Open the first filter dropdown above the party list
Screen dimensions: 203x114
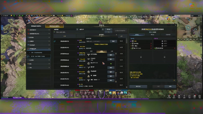pos(66,29)
